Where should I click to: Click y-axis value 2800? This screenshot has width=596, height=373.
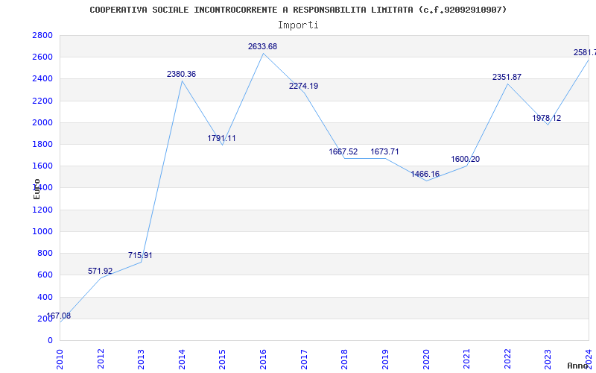click(x=42, y=35)
